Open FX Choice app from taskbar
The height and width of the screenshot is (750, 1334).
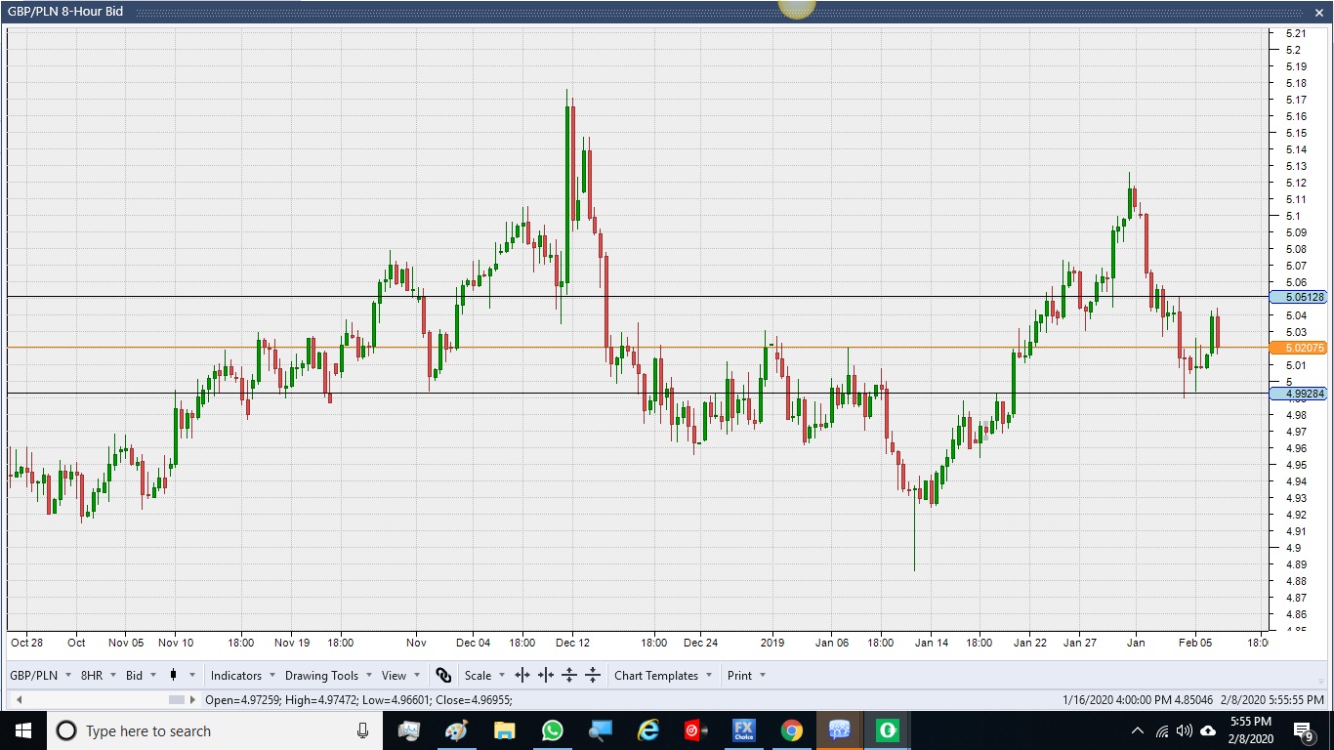click(744, 730)
